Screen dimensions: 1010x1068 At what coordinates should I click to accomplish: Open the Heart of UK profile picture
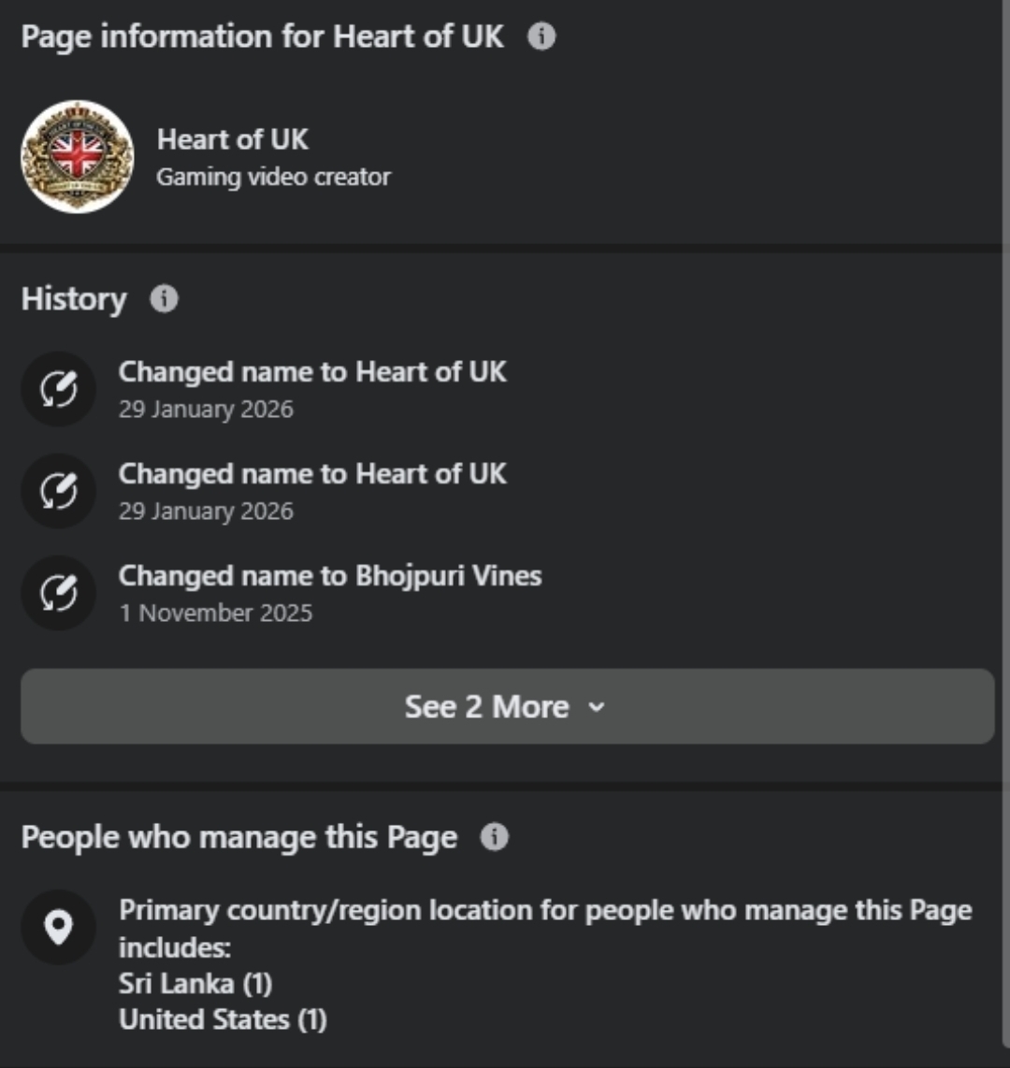[78, 156]
